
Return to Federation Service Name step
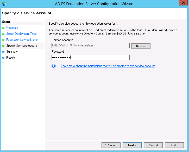coord(22,40)
